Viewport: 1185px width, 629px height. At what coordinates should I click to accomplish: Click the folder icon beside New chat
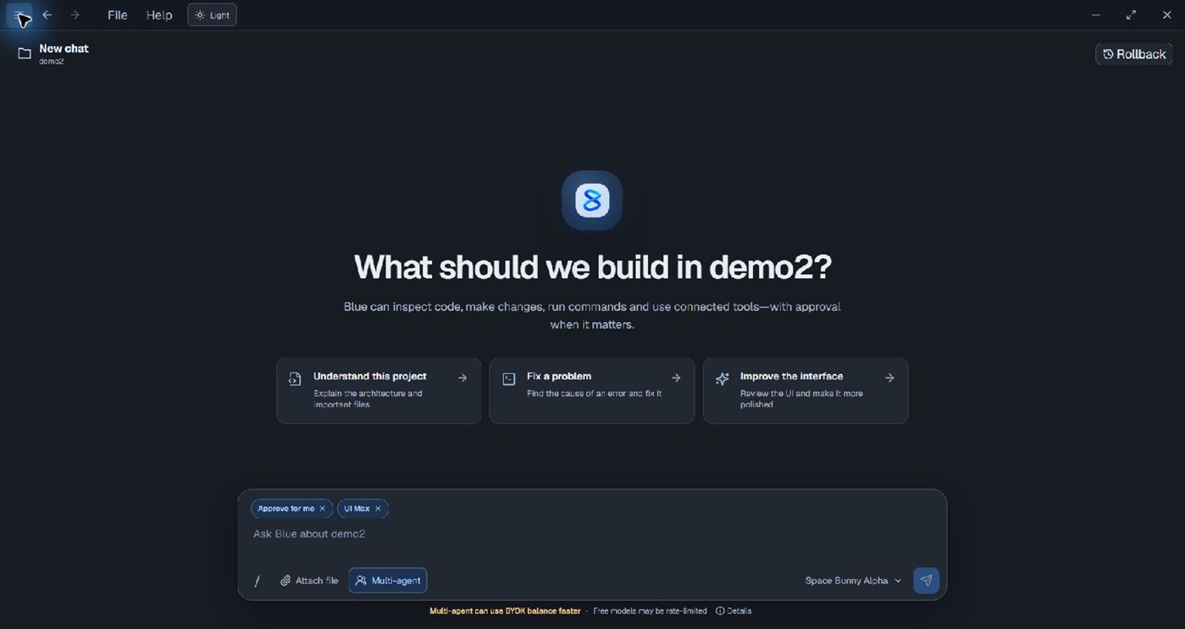[x=25, y=53]
